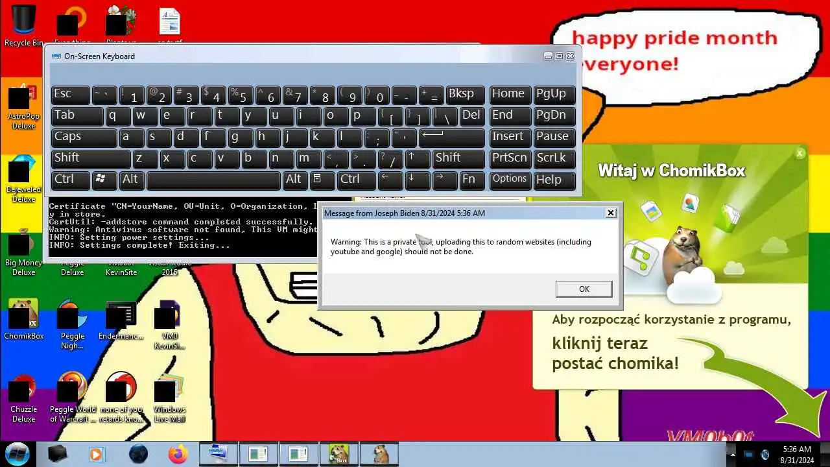Screen dimensions: 830x467
Task: Click 'INFO: Settings complete! Exiting...' console line
Action: (x=139, y=245)
